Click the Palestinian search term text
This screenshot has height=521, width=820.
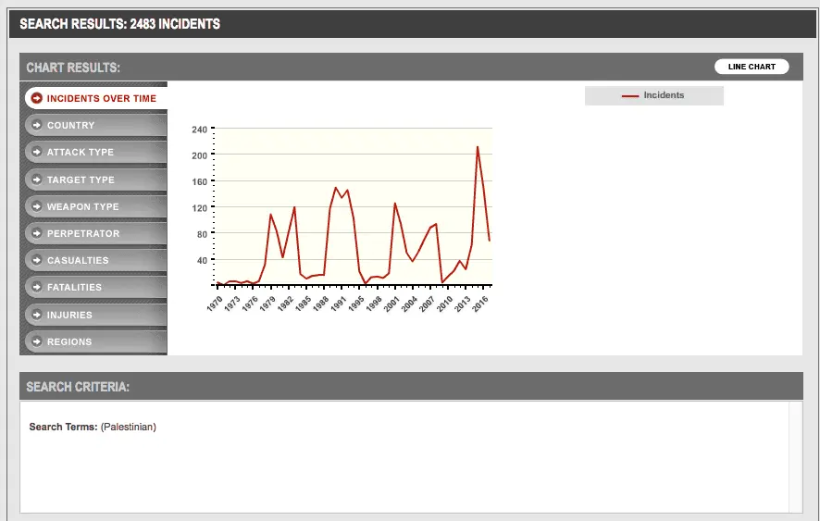tap(128, 427)
